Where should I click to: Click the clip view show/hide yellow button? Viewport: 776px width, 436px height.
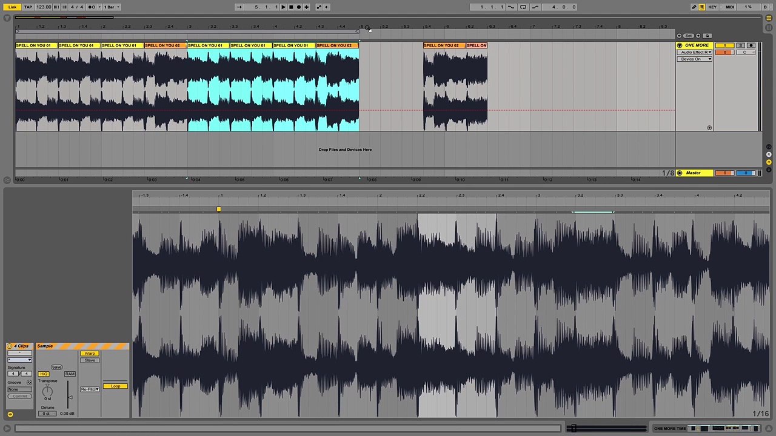coord(10,414)
